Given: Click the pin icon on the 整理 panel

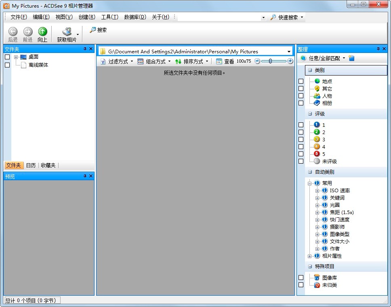Looking at the screenshot, I should pos(378,49).
